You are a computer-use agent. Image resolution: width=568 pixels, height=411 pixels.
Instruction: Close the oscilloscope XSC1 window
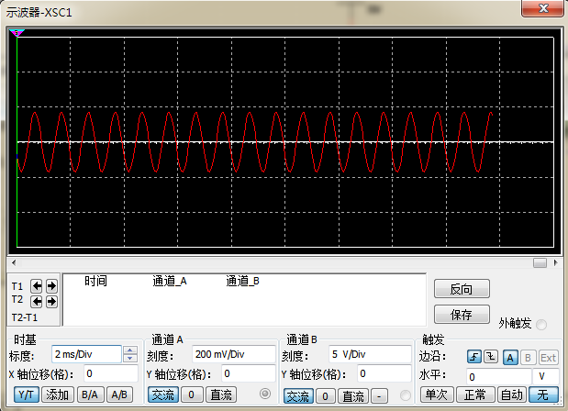pyautogui.click(x=542, y=8)
